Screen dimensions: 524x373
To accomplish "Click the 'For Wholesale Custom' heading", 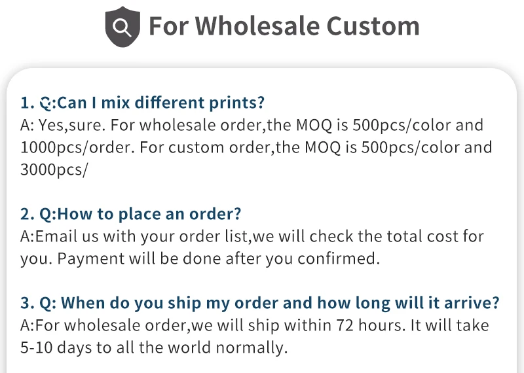I will tap(284, 26).
